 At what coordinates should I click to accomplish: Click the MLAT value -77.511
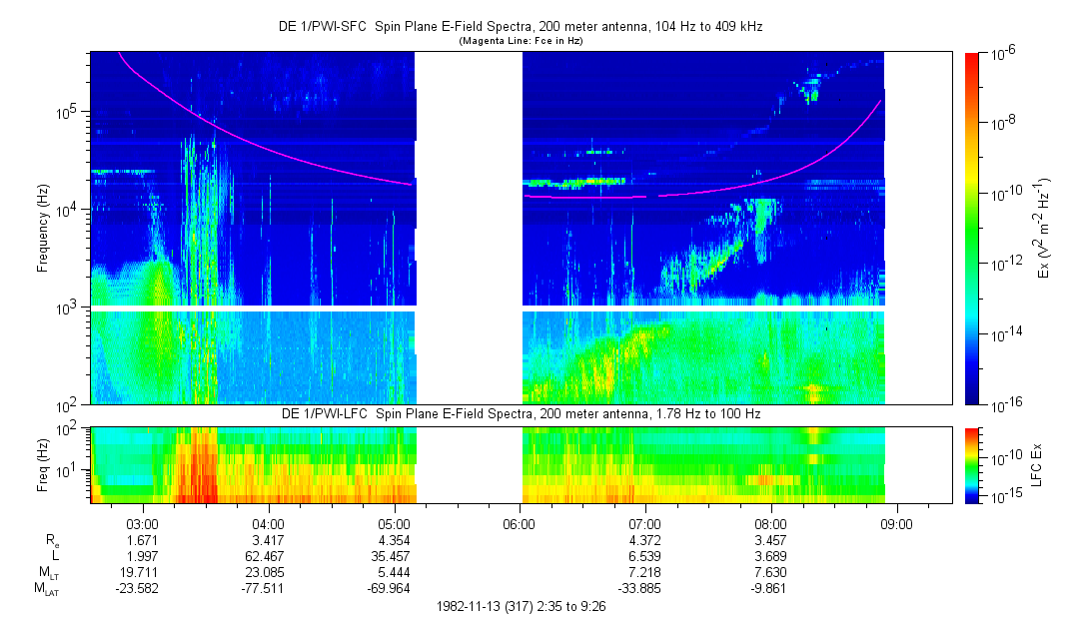[x=262, y=589]
